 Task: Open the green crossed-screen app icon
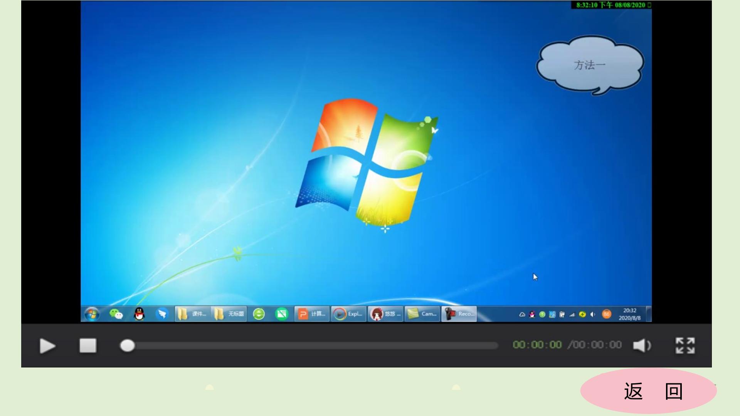(x=282, y=314)
